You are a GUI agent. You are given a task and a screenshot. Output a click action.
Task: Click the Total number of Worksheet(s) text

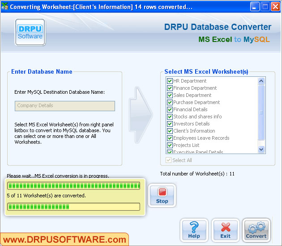[197, 174]
